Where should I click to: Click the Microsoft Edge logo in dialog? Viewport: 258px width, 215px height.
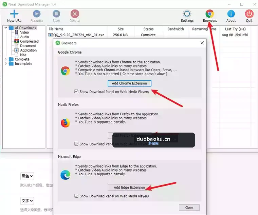[x=65, y=175]
